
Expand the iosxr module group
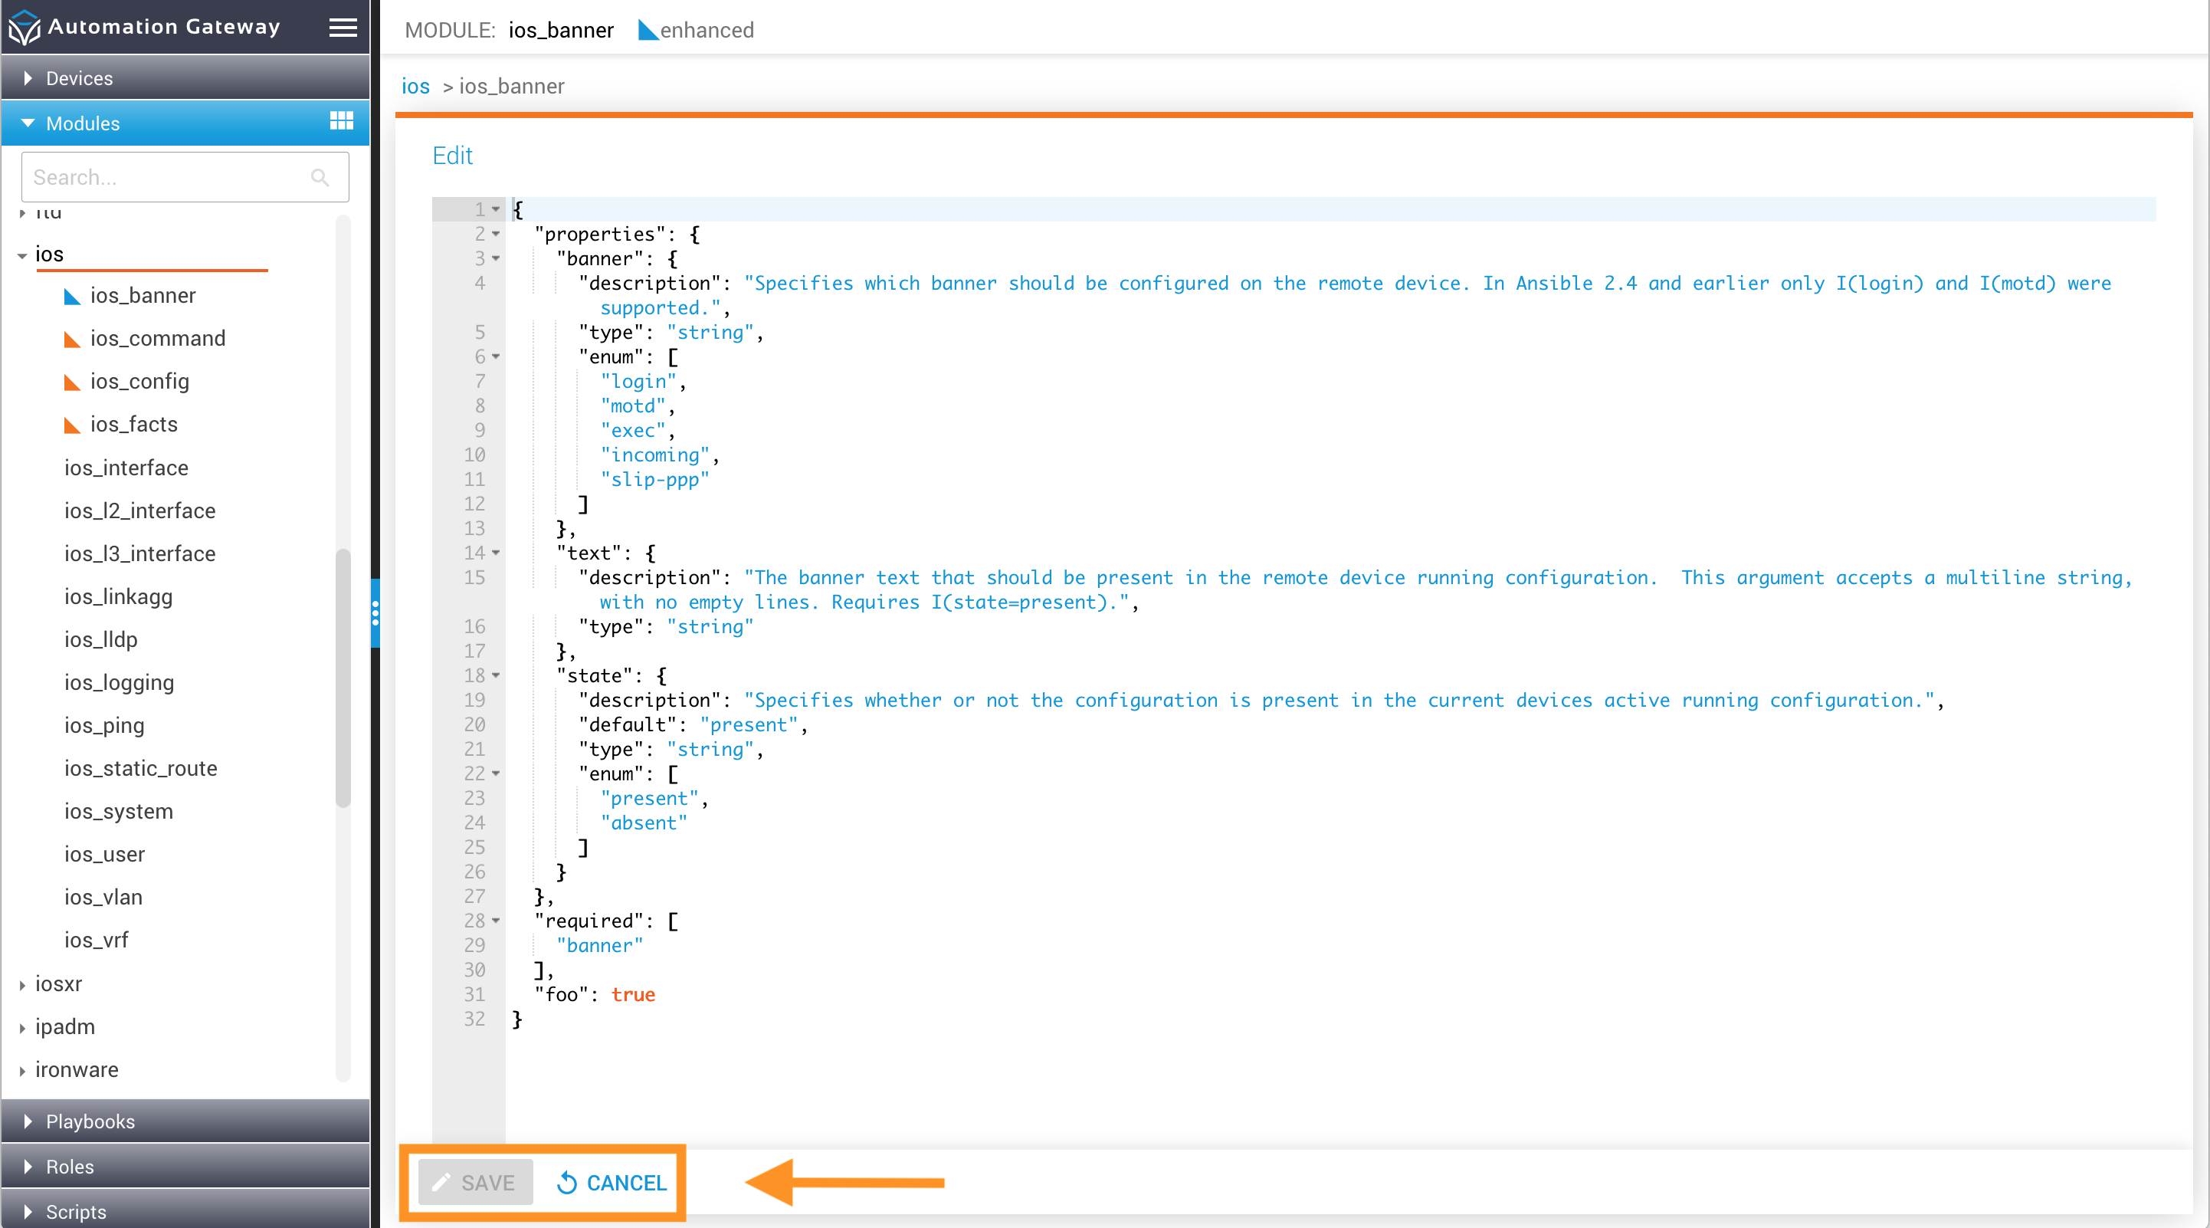(x=22, y=985)
